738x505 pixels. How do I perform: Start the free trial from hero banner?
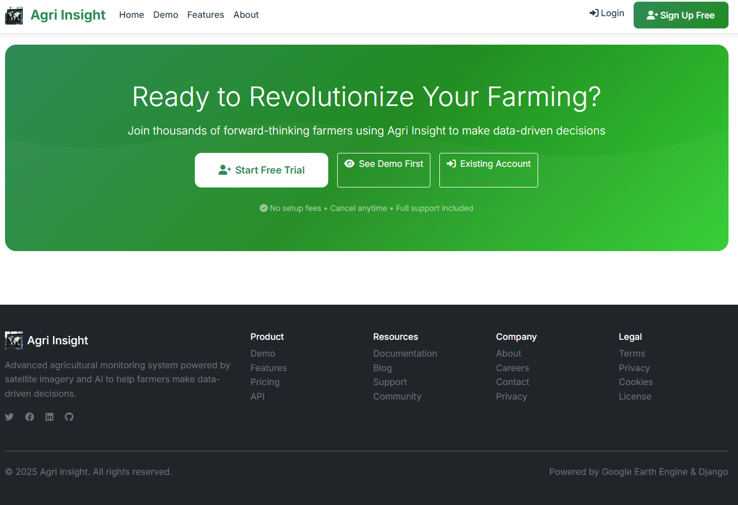(261, 170)
